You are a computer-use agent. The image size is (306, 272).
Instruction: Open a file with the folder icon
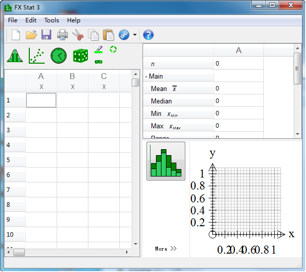point(31,35)
